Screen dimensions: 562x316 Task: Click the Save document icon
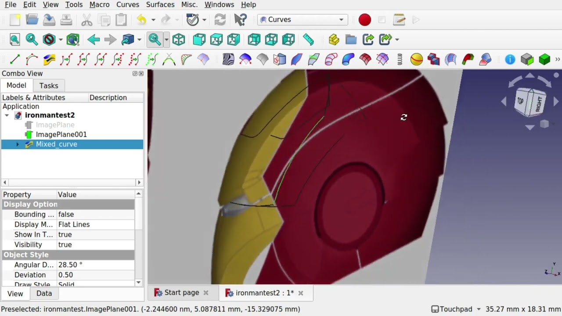(x=49, y=20)
